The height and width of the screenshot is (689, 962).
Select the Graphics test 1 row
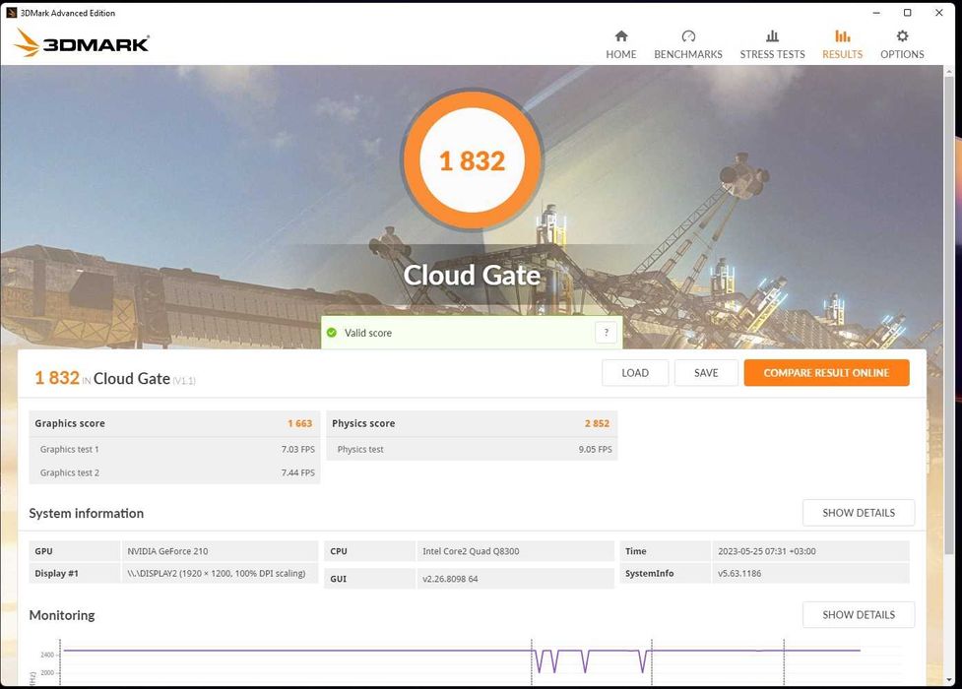[174, 449]
